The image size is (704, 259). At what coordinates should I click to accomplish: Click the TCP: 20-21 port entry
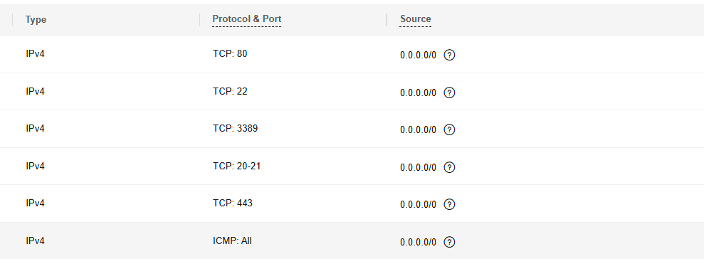[x=236, y=166]
